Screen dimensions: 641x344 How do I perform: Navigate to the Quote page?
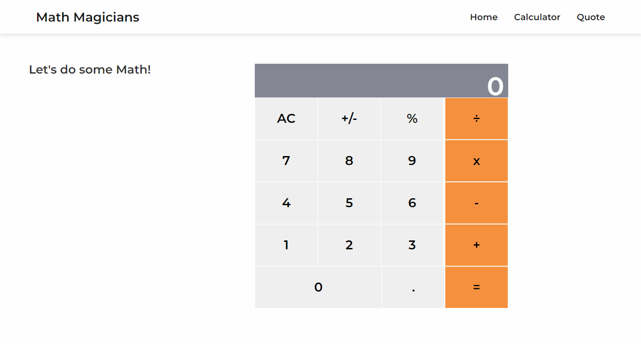[x=590, y=17]
